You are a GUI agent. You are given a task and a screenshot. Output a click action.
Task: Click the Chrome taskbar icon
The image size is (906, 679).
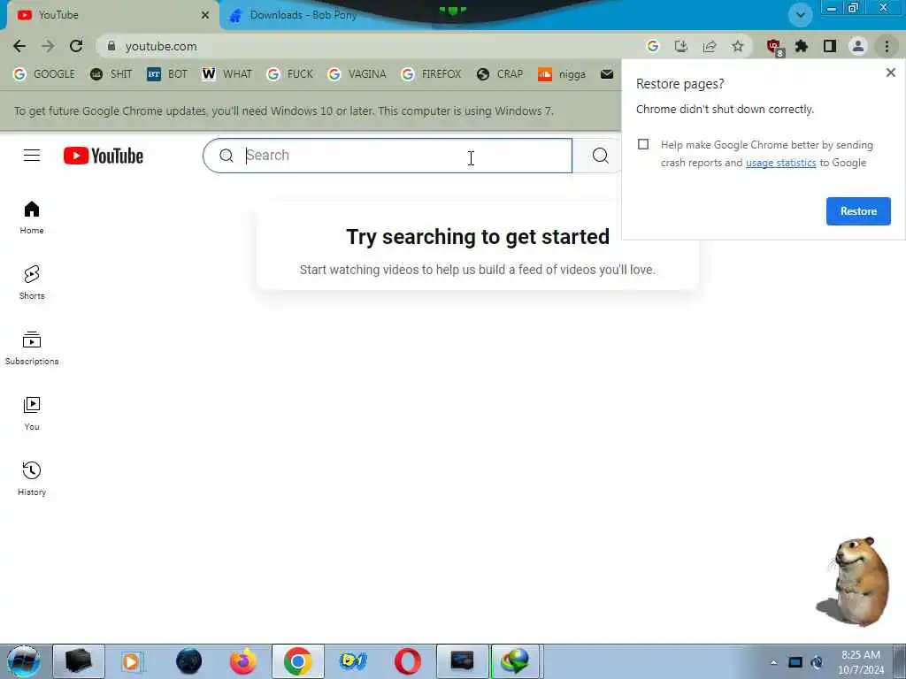[297, 661]
